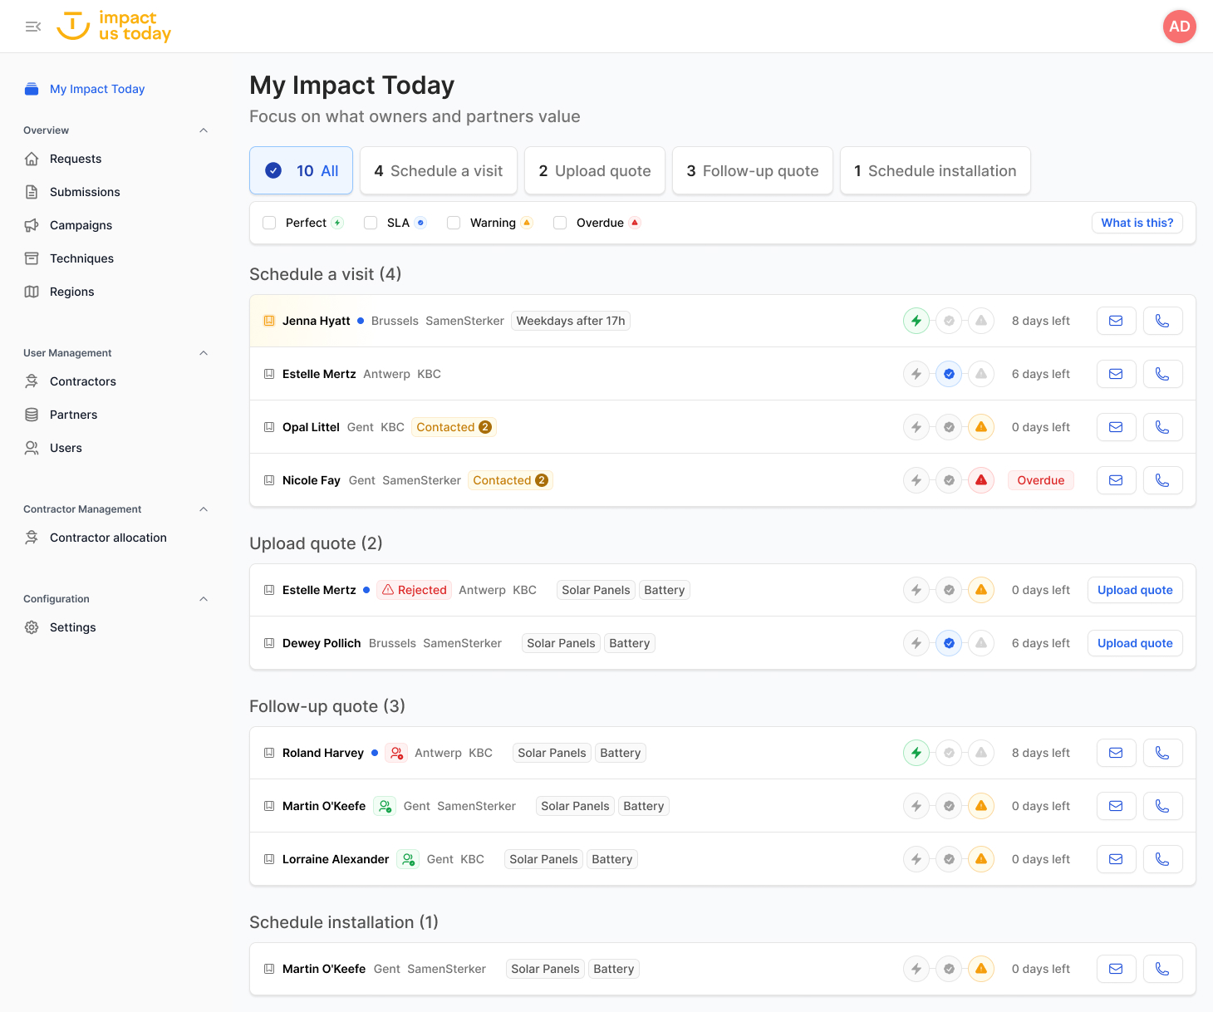The height and width of the screenshot is (1012, 1213).
Task: Open the AD user avatar
Action: click(x=1179, y=27)
